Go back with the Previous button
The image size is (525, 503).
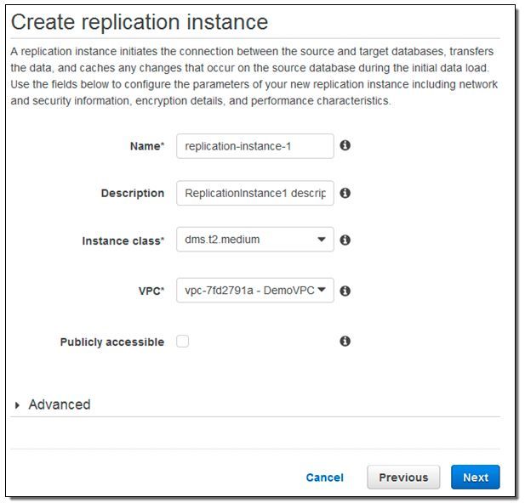point(403,478)
